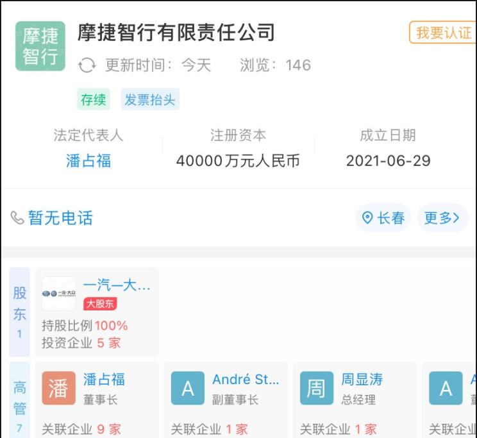This screenshot has width=477, height=438.
Task: Tap the 周 avatar icon
Action: pyautogui.click(x=317, y=388)
